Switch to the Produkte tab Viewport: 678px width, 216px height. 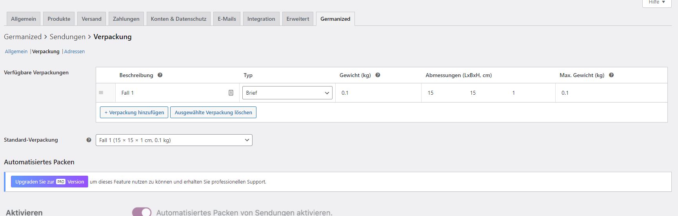click(59, 19)
